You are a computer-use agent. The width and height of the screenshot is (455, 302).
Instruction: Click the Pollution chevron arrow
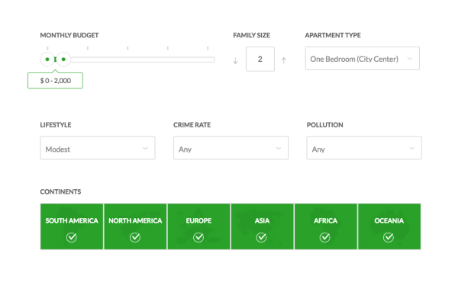click(411, 148)
